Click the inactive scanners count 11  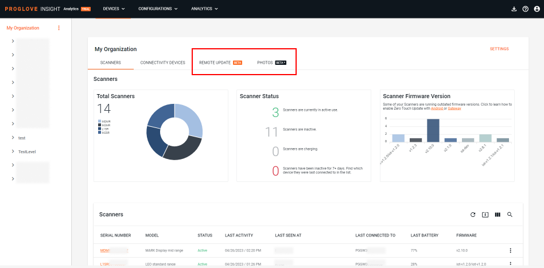coord(272,132)
